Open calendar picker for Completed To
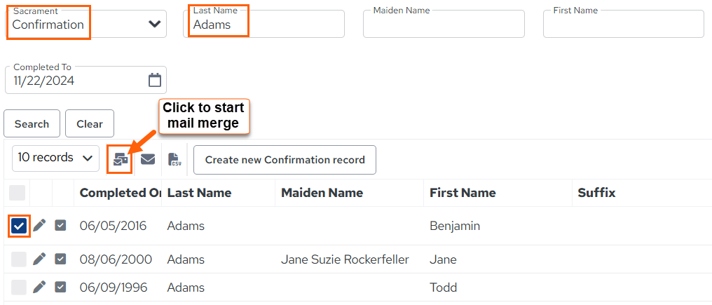Viewport: 712px width, 305px height. pyautogui.click(x=155, y=81)
